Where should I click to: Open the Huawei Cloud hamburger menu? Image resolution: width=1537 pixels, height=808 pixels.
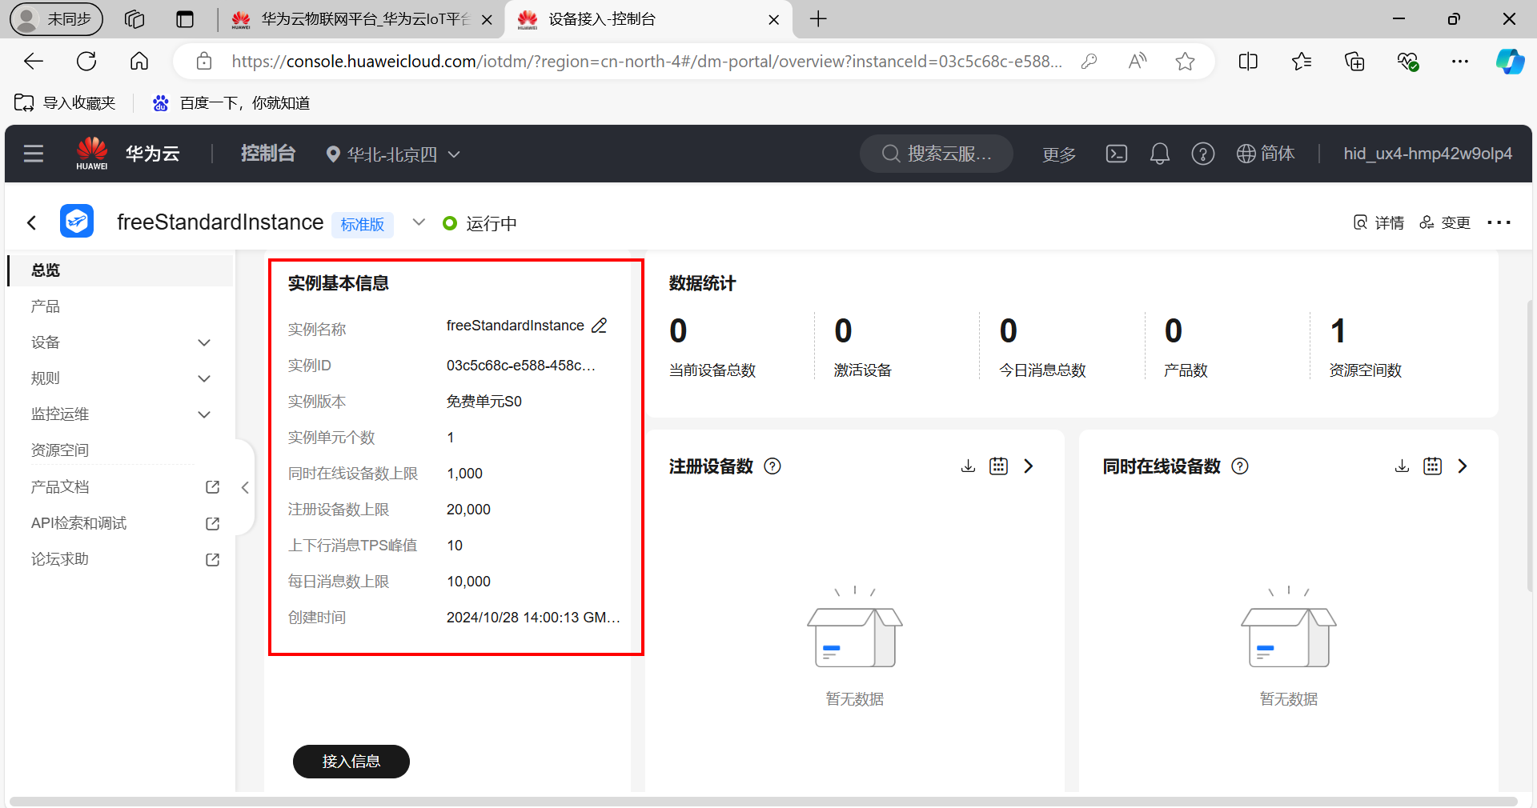[34, 154]
